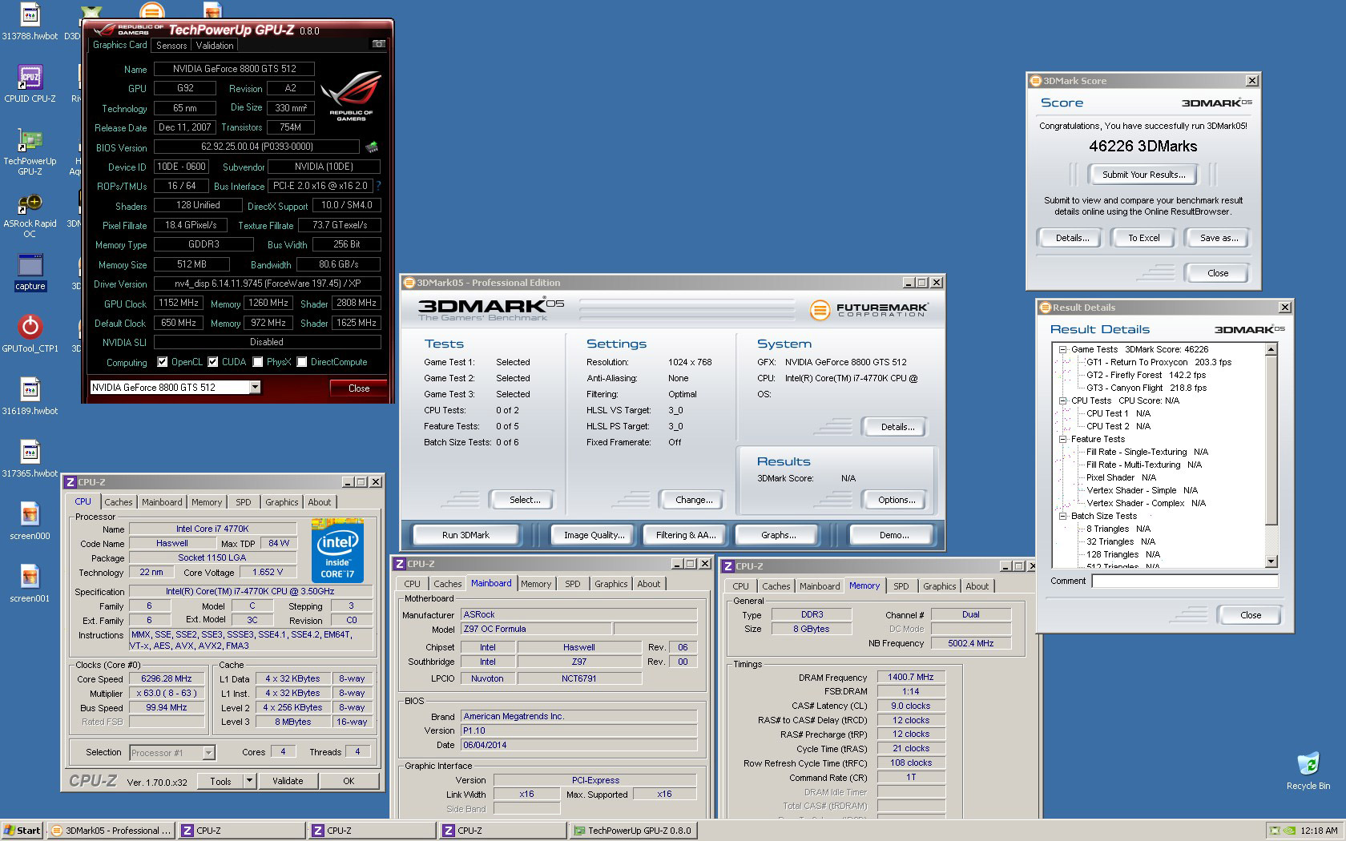Click the bus interface question mark icon
Viewport: 1346px width, 841px height.
pyautogui.click(x=378, y=186)
